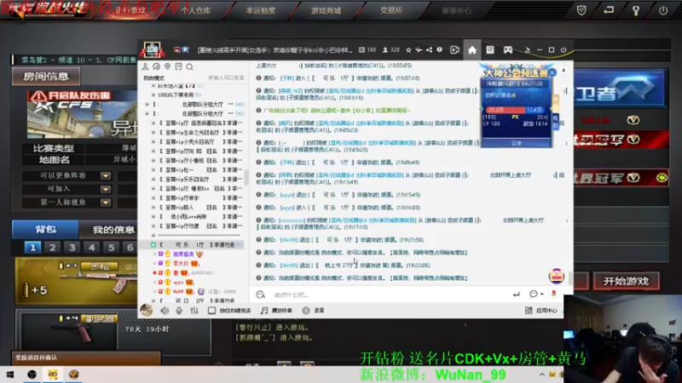Click the YY video broadcast icon
Image resolution: width=682 pixels, height=383 pixels.
click(x=454, y=50)
